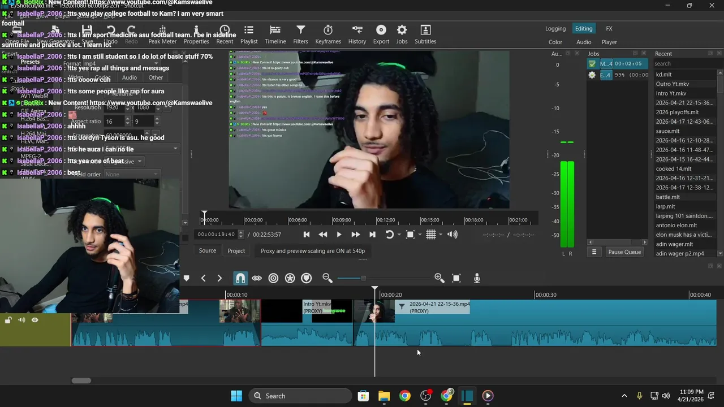Zoom in the timeline

pos(439,278)
